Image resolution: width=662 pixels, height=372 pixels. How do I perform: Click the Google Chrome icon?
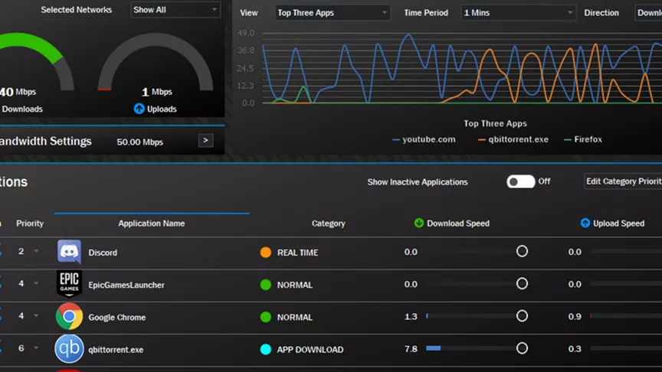pyautogui.click(x=69, y=317)
